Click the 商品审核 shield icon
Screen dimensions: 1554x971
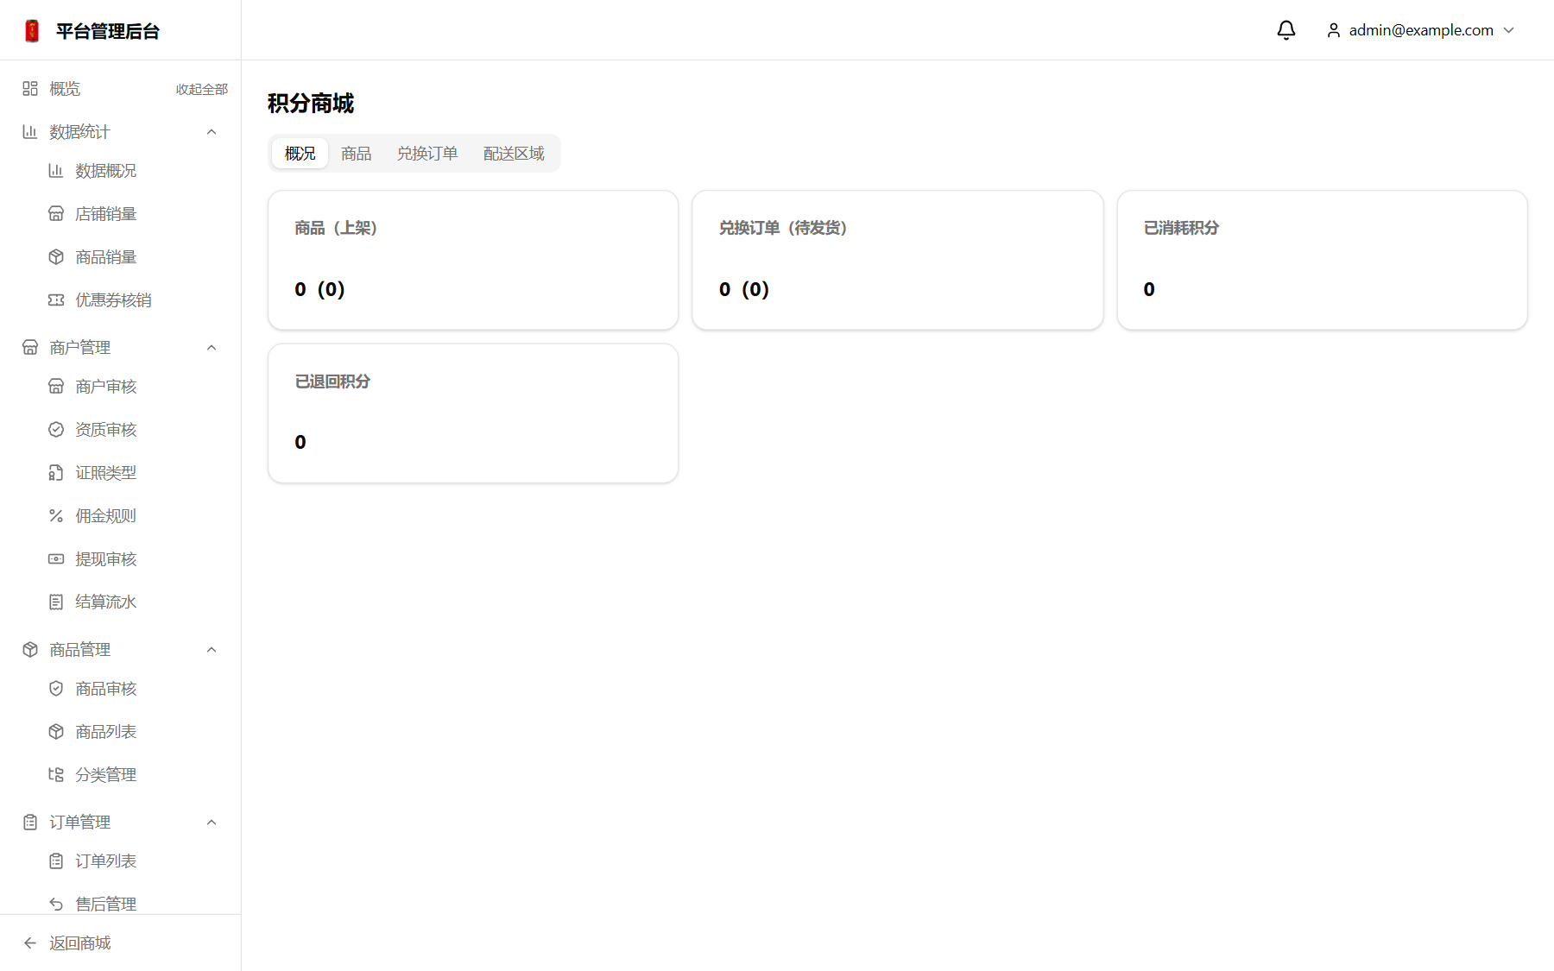pyautogui.click(x=56, y=688)
